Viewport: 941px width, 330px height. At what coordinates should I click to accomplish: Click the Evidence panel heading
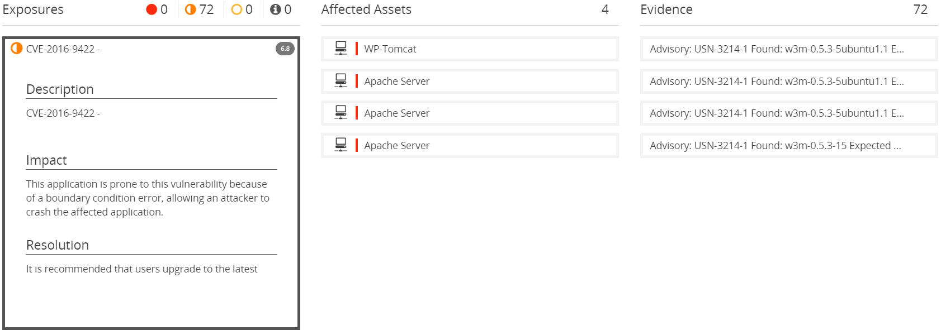[666, 9]
